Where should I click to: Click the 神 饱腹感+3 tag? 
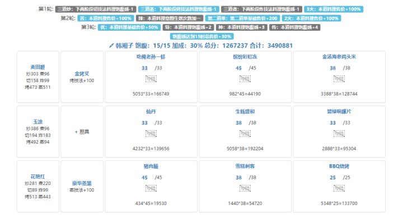[242, 27]
